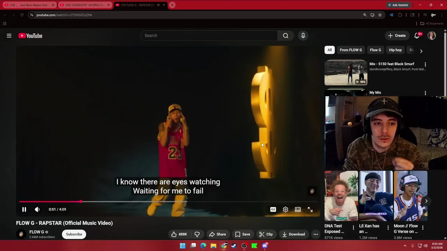Open All Bookmarks folder

click(x=432, y=23)
